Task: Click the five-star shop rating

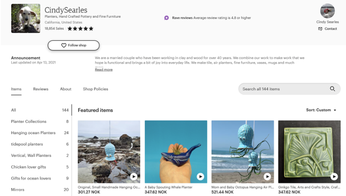Action: coord(80,28)
